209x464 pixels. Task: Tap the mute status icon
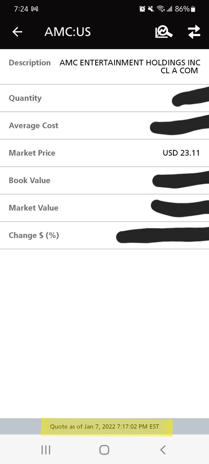(151, 9)
